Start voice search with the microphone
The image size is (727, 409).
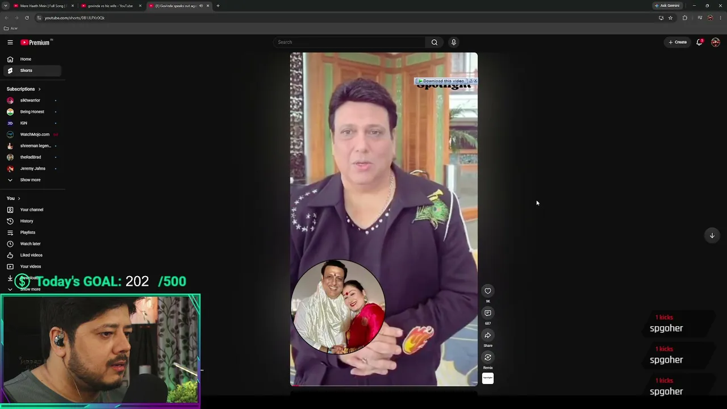tap(453, 42)
